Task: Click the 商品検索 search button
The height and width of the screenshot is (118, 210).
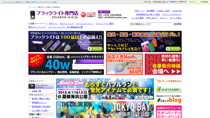Action: click(x=177, y=24)
